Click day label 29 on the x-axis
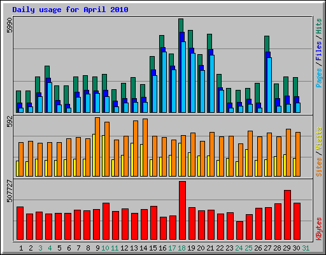The width and height of the screenshot is (326, 255). (x=287, y=248)
